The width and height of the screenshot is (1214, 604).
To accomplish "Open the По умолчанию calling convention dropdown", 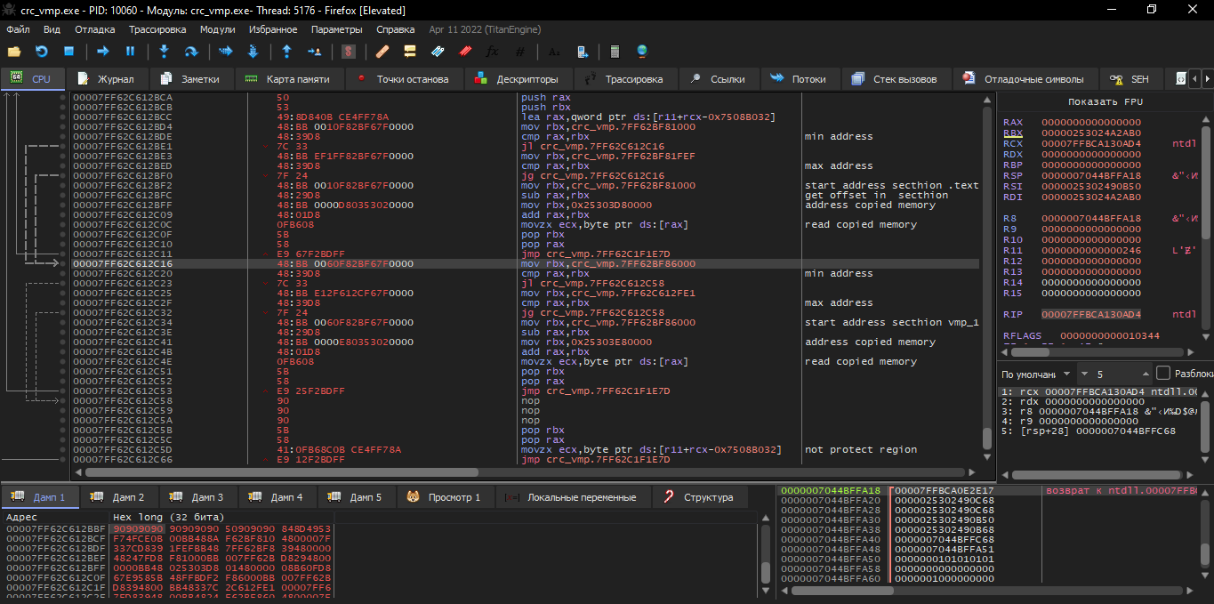I will 1036,374.
